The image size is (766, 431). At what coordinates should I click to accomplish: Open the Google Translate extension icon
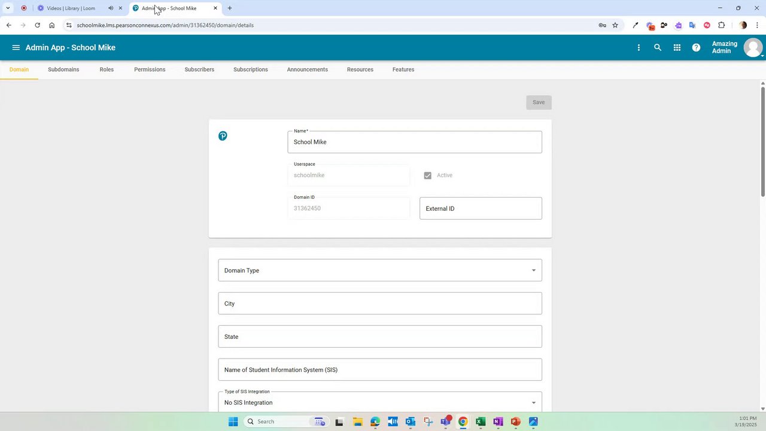(692, 25)
